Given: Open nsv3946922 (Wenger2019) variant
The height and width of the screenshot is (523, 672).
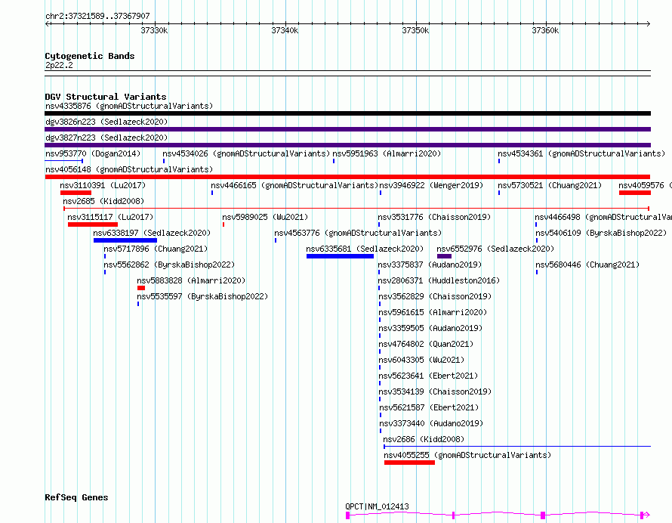Looking at the screenshot, I should pos(431,185).
